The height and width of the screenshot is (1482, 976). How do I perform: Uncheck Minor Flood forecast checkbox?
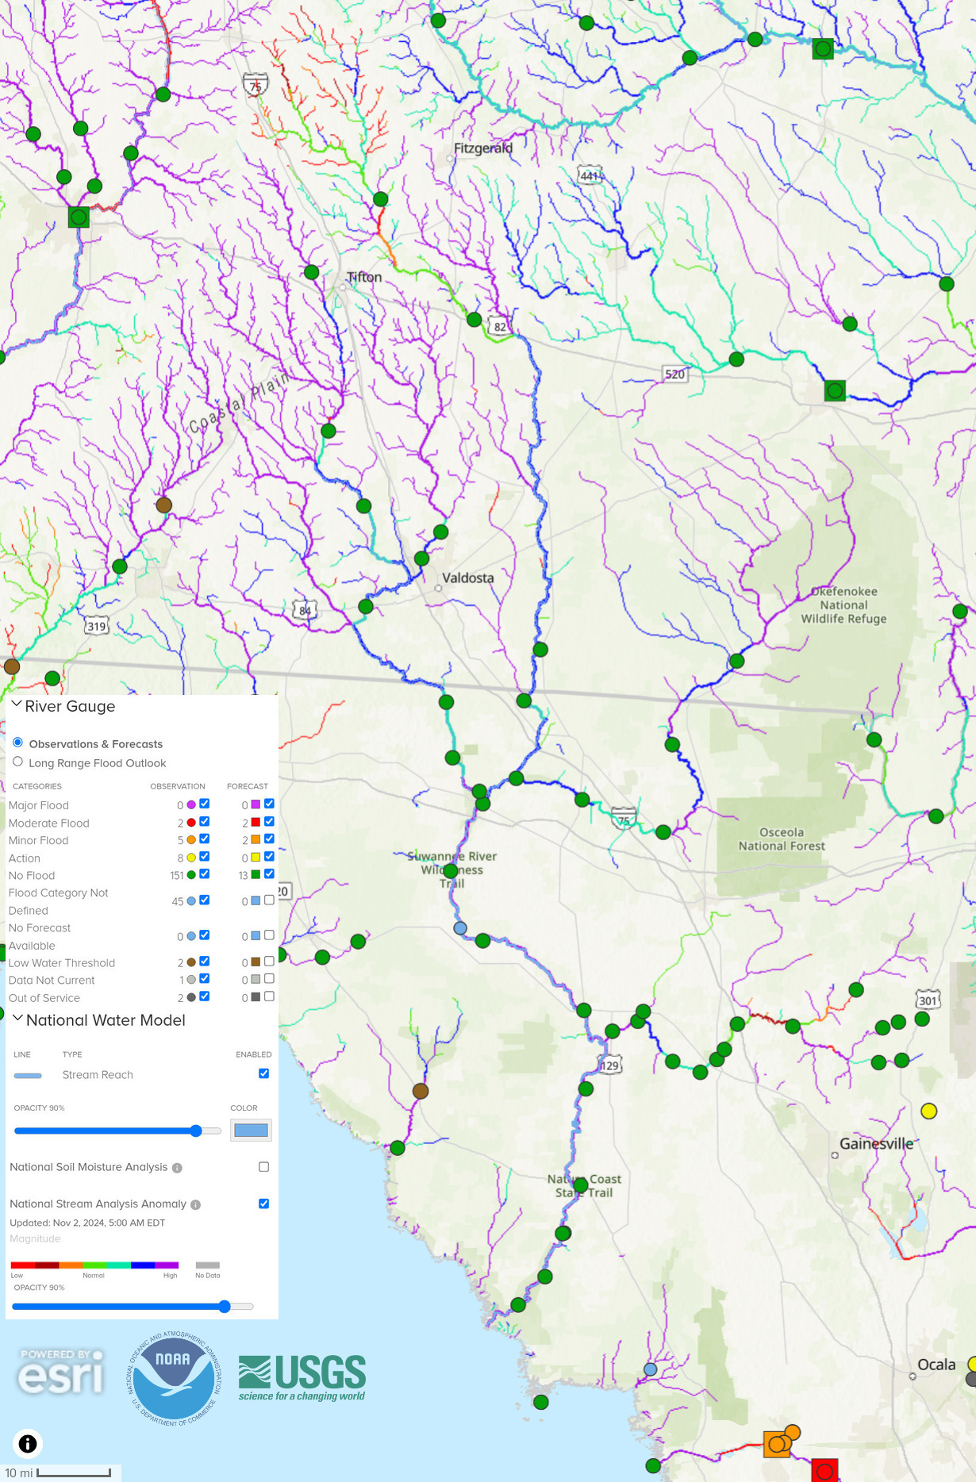click(x=269, y=839)
